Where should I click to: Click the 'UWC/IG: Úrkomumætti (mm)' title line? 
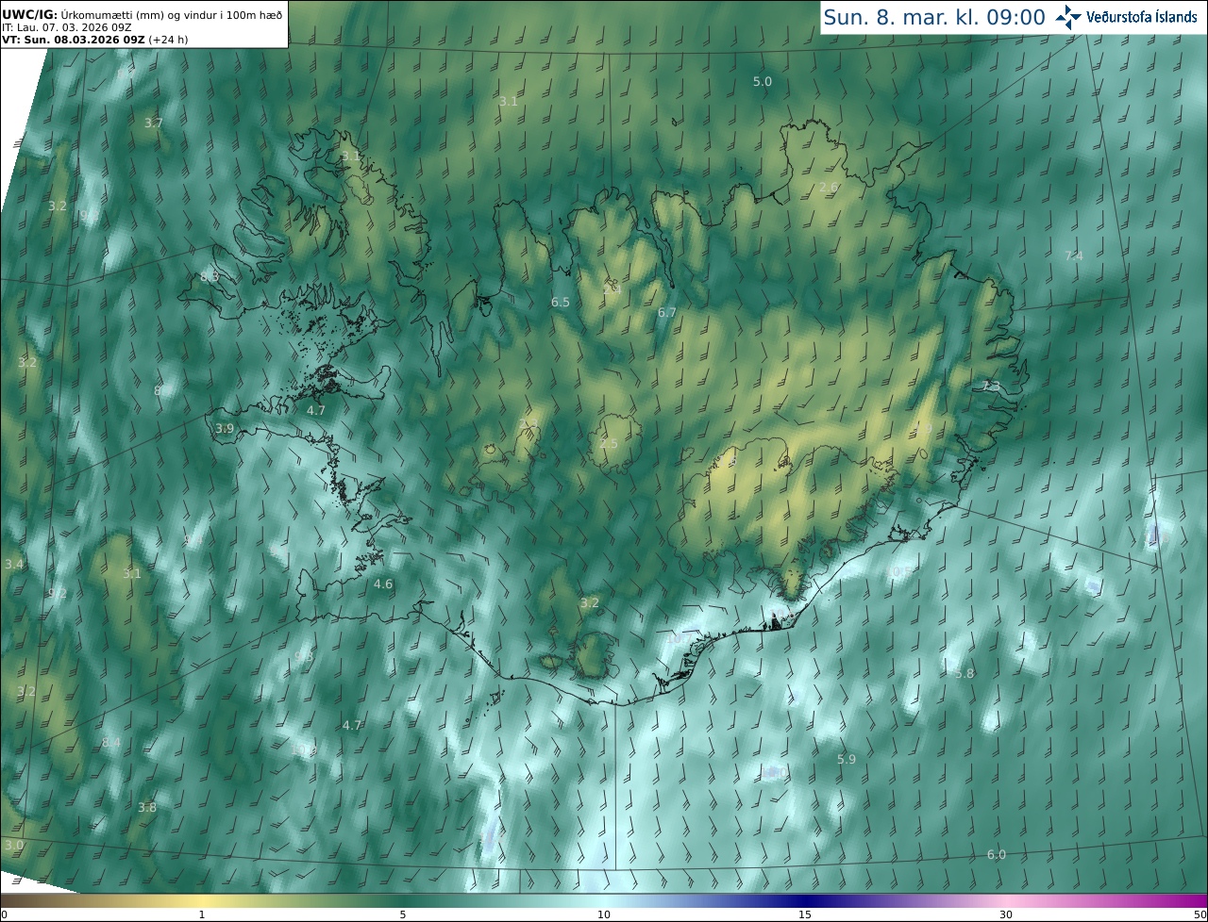pos(142,14)
